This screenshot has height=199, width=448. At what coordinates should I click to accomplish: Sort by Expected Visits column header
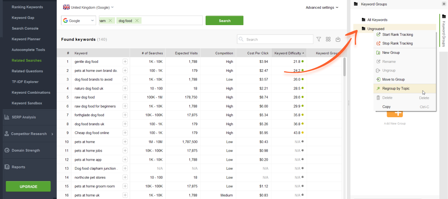point(183,53)
